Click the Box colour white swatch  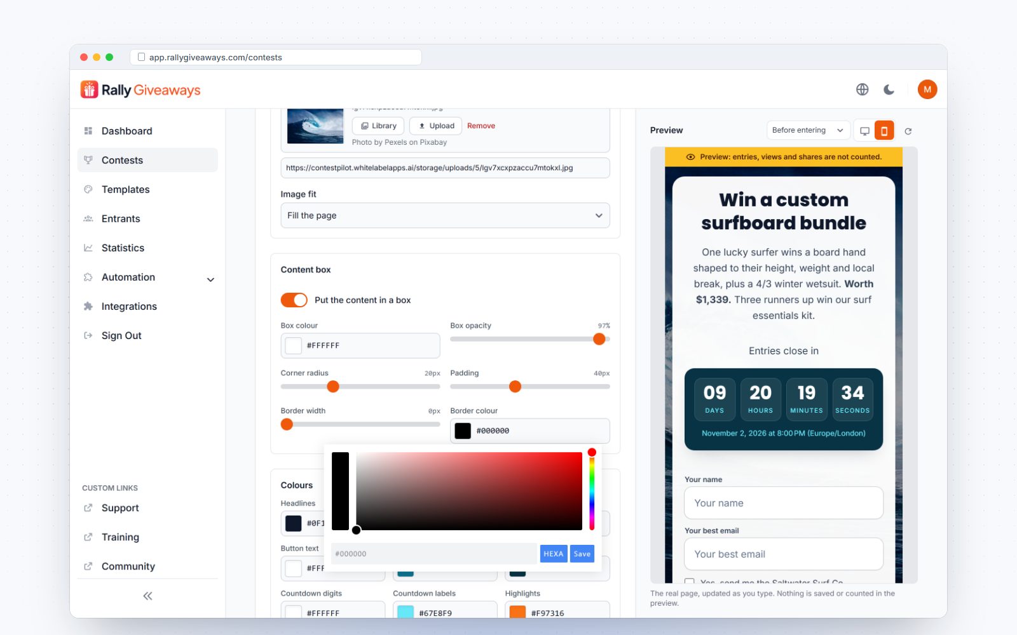[293, 345]
